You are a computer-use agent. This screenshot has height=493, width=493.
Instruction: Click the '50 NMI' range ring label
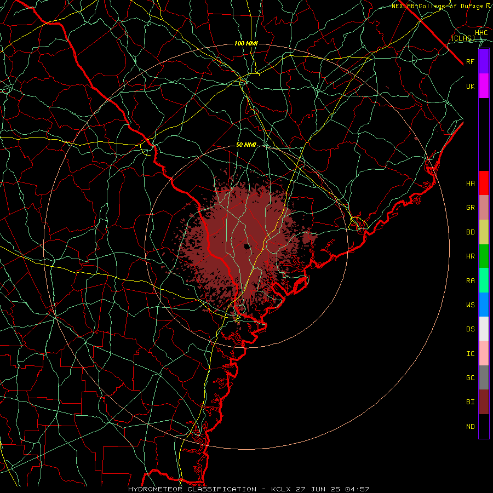[246, 145]
